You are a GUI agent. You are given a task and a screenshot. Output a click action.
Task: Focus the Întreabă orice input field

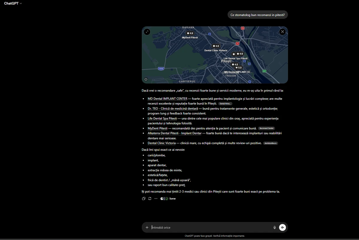pyautogui.click(x=209, y=227)
